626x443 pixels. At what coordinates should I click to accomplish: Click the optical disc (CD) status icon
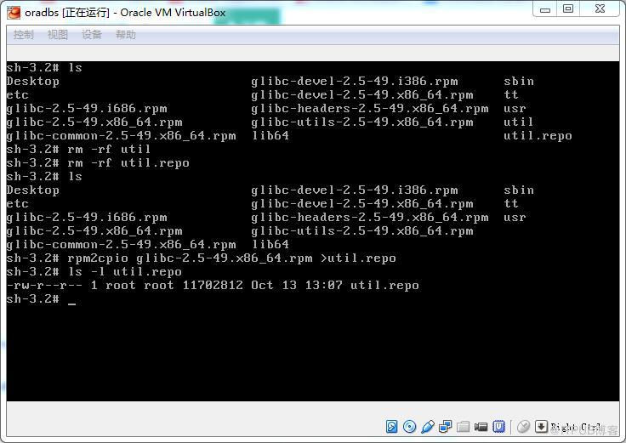click(x=410, y=427)
